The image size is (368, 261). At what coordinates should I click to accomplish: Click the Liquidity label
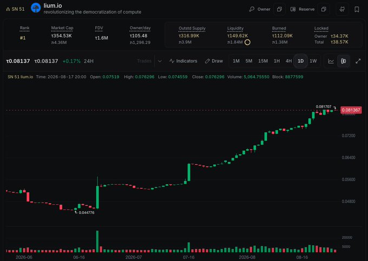pyautogui.click(x=235, y=28)
